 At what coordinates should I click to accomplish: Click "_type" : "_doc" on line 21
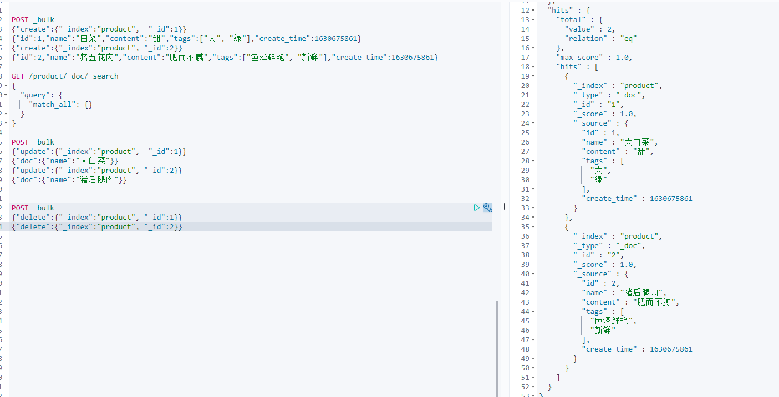pos(609,95)
